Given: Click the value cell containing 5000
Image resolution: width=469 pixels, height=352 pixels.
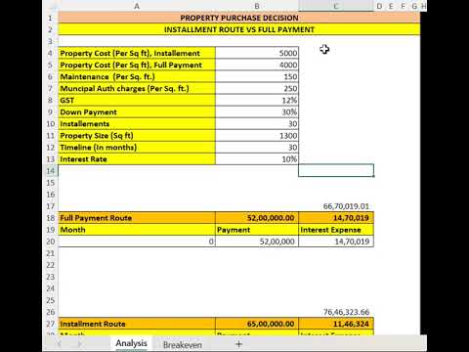Looking at the screenshot, I should (x=257, y=53).
